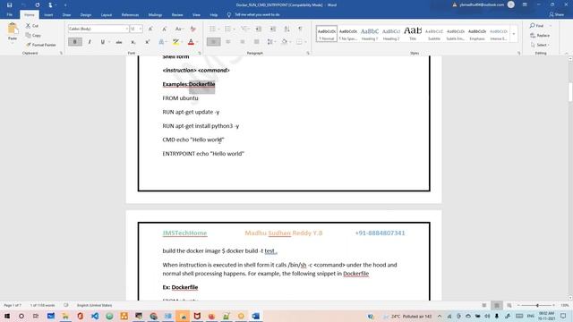This screenshot has height=322, width=573.
Task: Align text to the left
Action: 213,42
